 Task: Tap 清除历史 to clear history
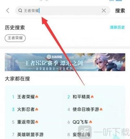[x=117, y=27]
